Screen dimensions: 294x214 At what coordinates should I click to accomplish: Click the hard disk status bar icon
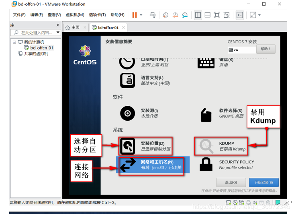(229, 203)
